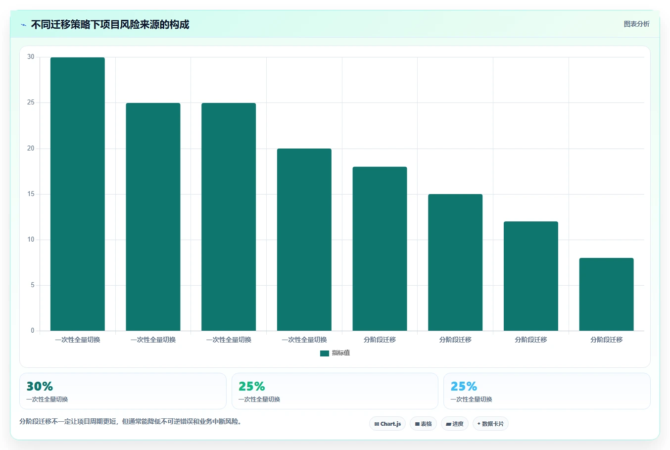This screenshot has height=450, width=670.
Task: Click the y-axis label 20
Action: [31, 149]
